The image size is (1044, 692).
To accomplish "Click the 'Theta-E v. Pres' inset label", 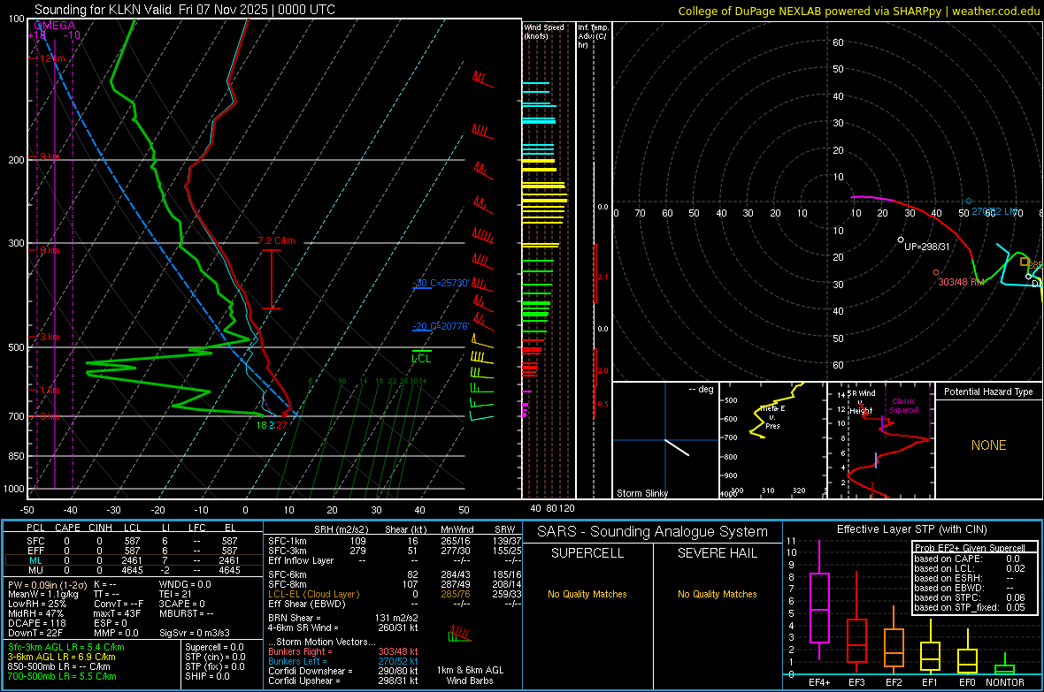I will pyautogui.click(x=772, y=417).
